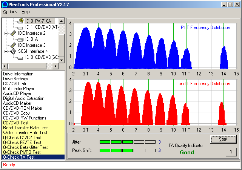The width and height of the screenshot is (242, 170).
Task: Open the Options menu
Action: (10, 12)
